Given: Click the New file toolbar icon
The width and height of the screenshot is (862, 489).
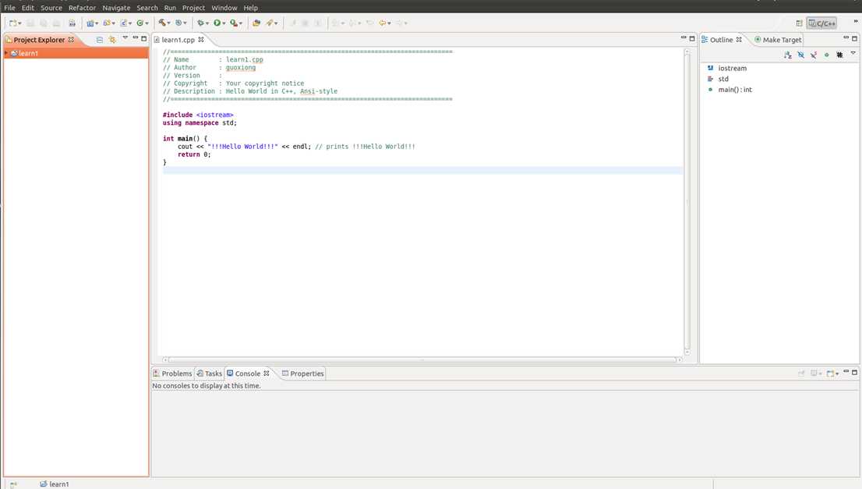Looking at the screenshot, I should pyautogui.click(x=12, y=23).
